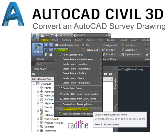The height and width of the screenshot is (132, 168).
Task: Open the Plot dropdown in ribbon
Action: click(87, 45)
